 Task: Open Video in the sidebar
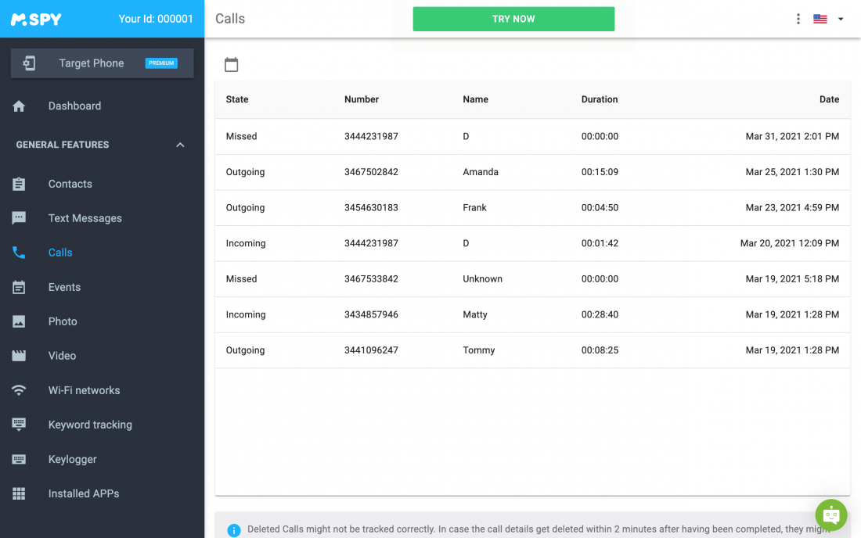[102, 355]
